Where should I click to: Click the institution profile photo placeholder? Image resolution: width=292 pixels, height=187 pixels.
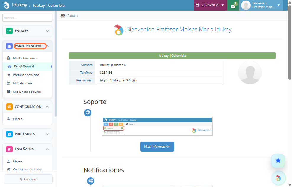pos(250,72)
